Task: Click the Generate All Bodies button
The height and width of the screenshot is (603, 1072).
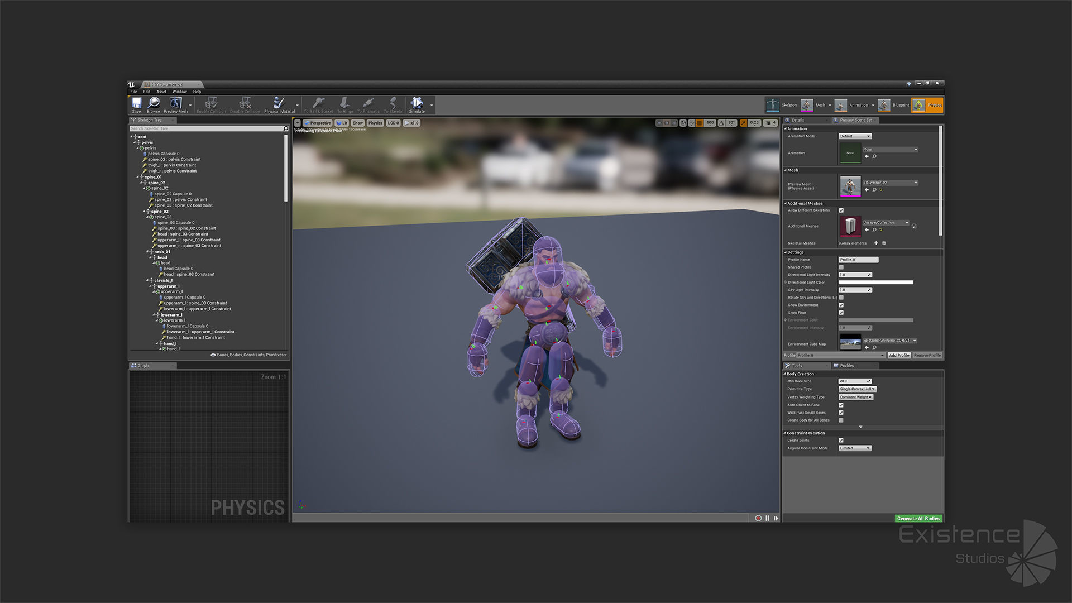Action: (918, 519)
